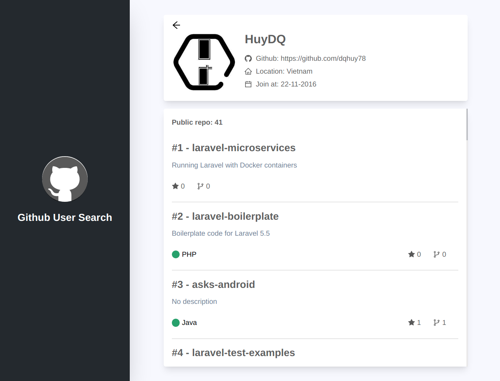The height and width of the screenshot is (381, 500).
Task: Click the star icon for asks-android
Action: point(412,323)
